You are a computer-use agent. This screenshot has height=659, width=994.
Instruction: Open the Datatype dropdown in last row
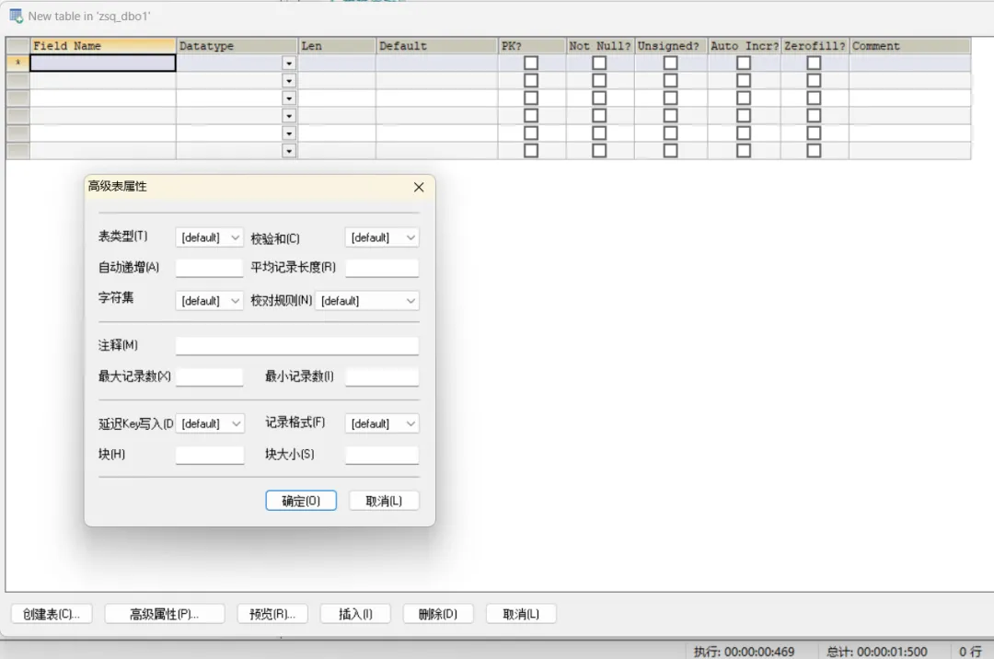pyautogui.click(x=289, y=151)
